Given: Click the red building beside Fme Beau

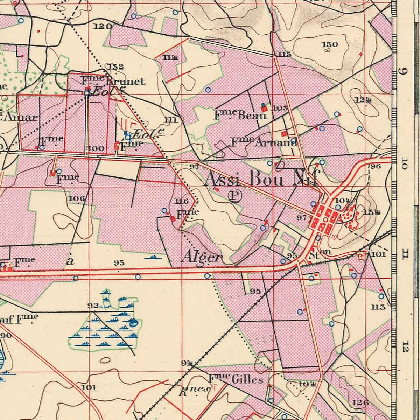Looking at the screenshot, I should (x=265, y=108).
